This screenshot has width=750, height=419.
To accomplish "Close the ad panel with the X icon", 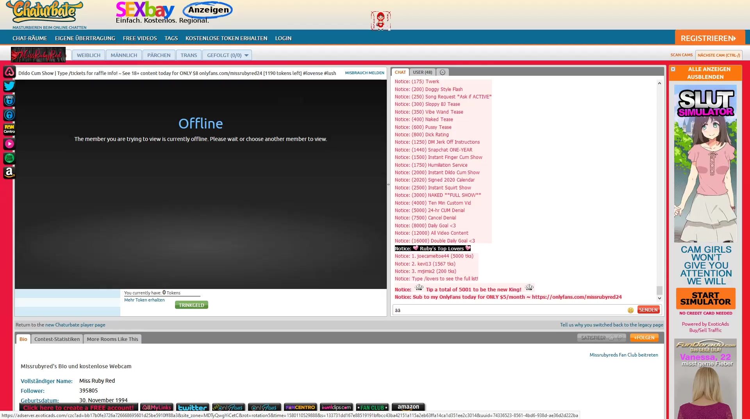I will pos(673,69).
